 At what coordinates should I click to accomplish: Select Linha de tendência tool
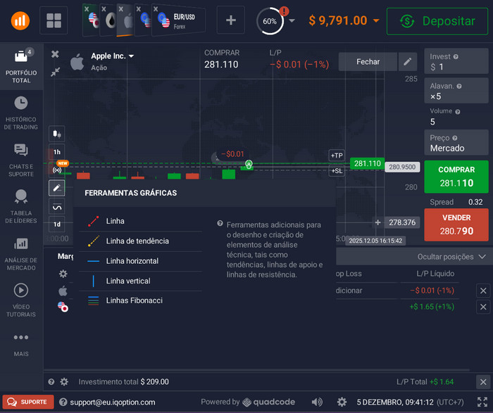pos(141,241)
